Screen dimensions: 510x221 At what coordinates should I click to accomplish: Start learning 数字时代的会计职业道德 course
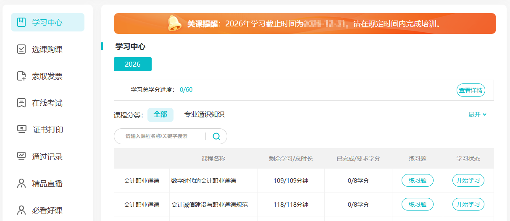click(468, 180)
